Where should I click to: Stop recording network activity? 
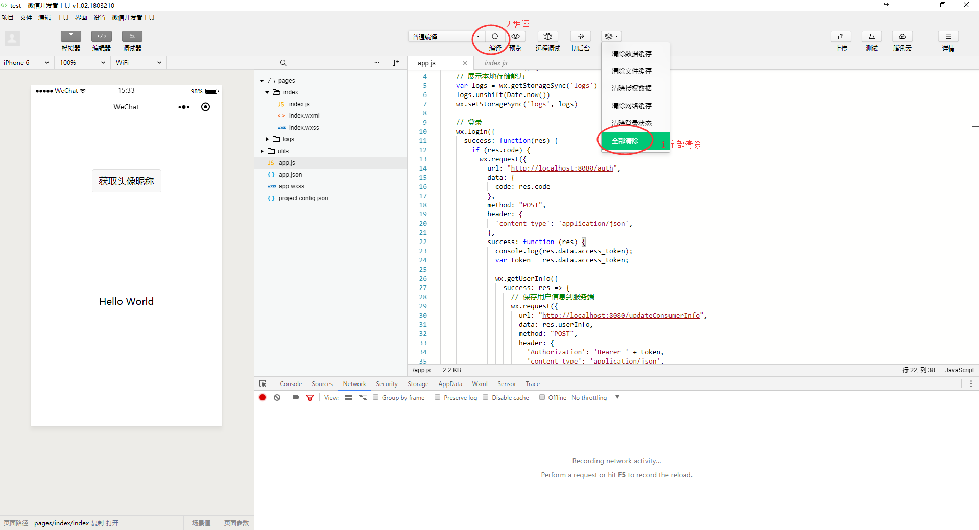262,397
